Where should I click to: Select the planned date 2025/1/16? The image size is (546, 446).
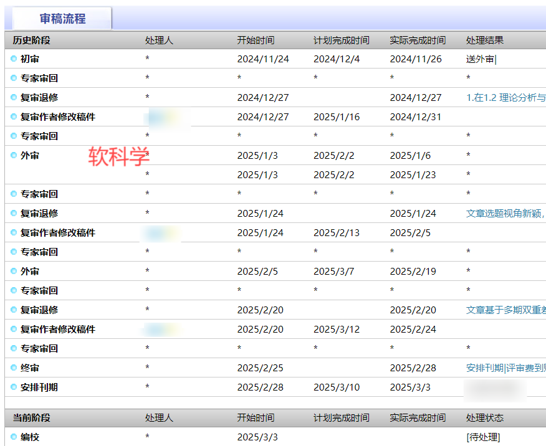point(337,117)
